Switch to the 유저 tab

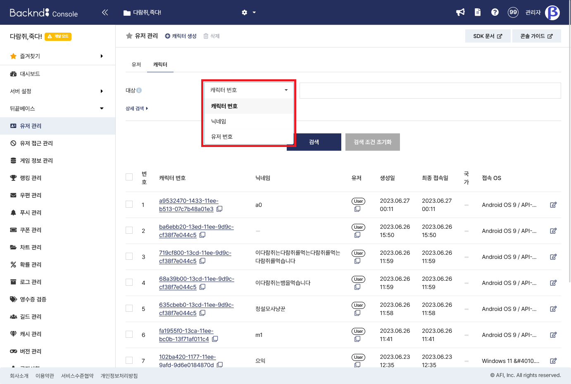click(136, 64)
